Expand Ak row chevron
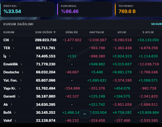Image resolution: width=162 pixels, height=127 pixels. pyautogui.click(x=11, y=104)
